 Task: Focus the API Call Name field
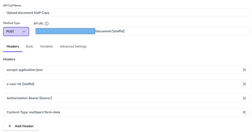pyautogui.click(x=126, y=13)
